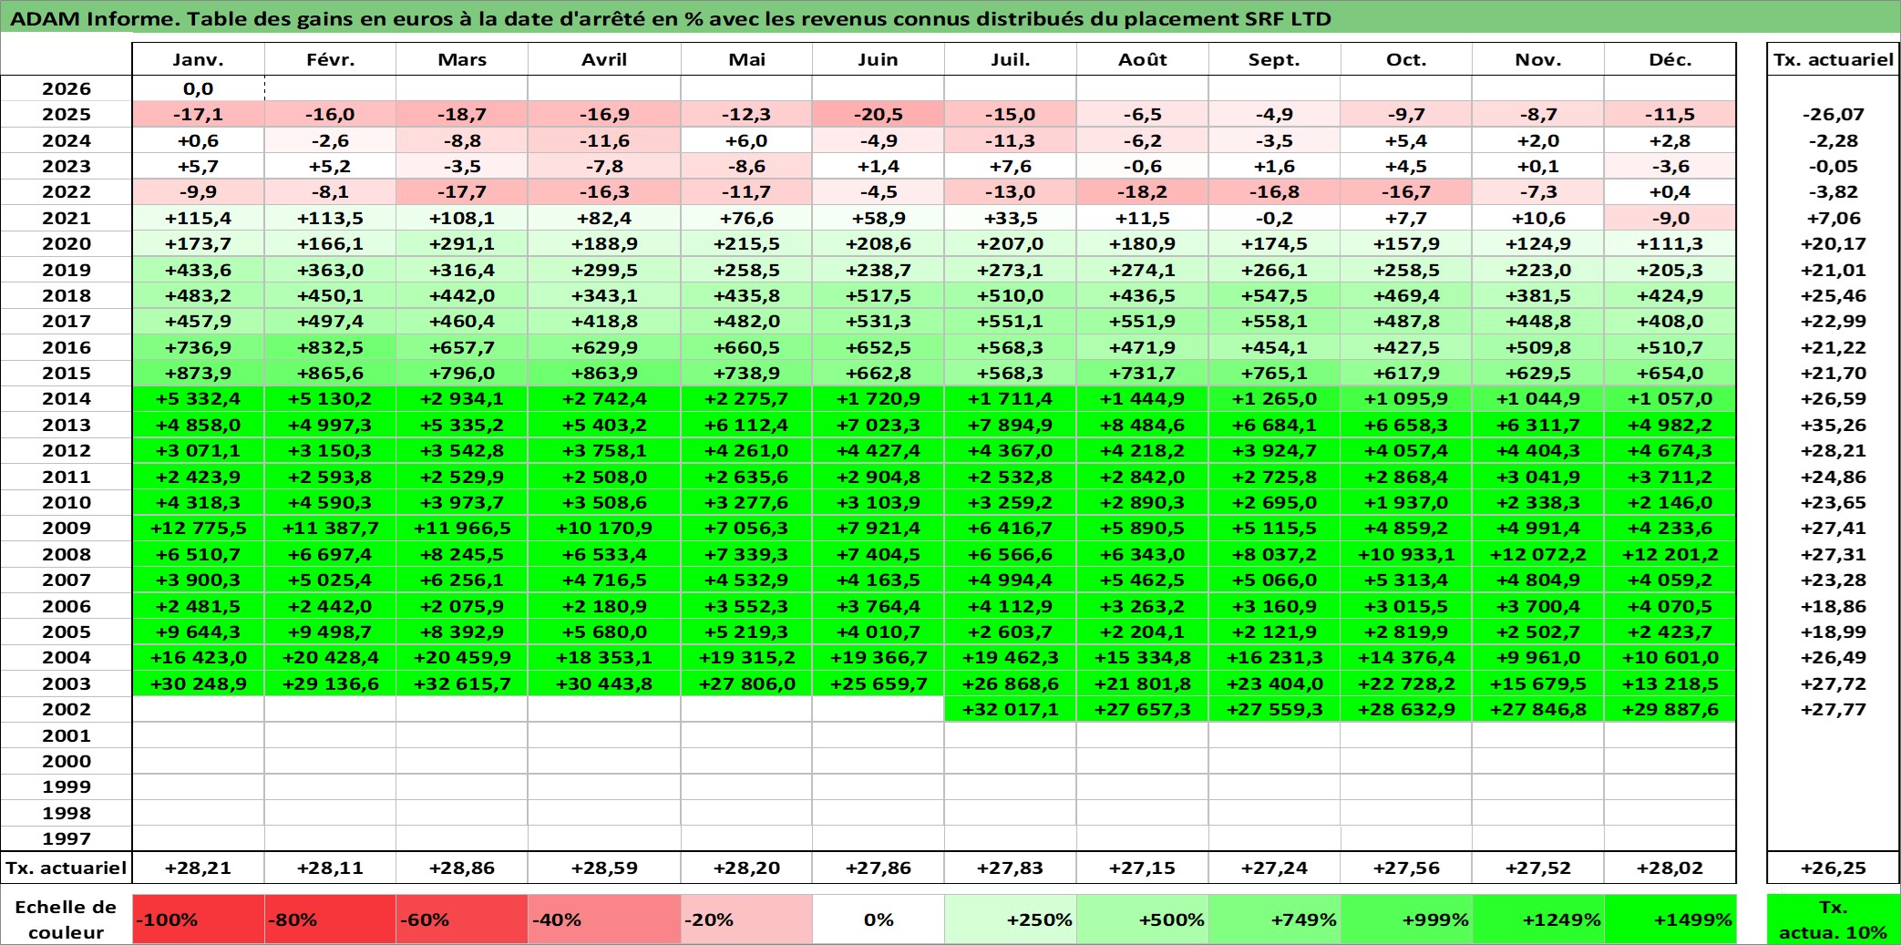Select the +1499% bright green swatch
Image resolution: width=1901 pixels, height=945 pixels.
coord(1670,919)
